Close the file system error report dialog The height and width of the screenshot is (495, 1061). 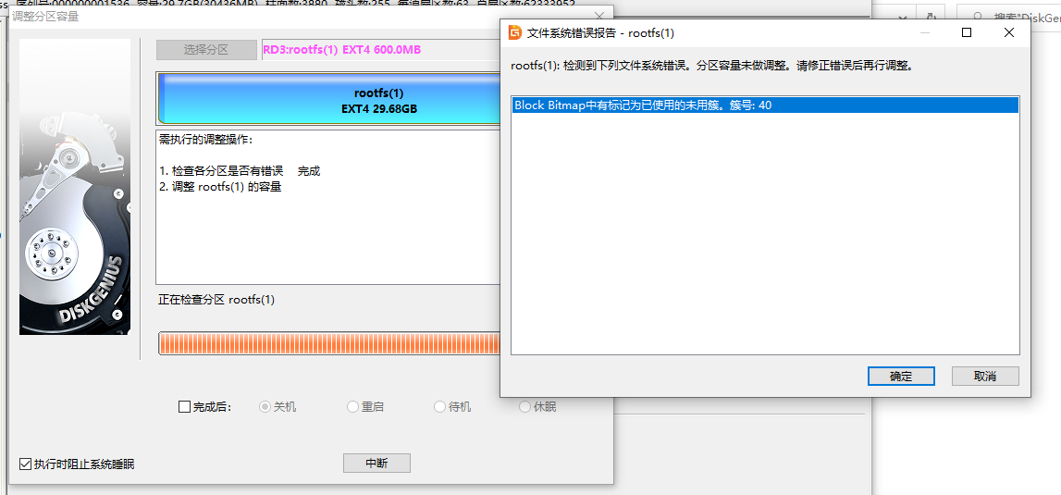(1008, 32)
